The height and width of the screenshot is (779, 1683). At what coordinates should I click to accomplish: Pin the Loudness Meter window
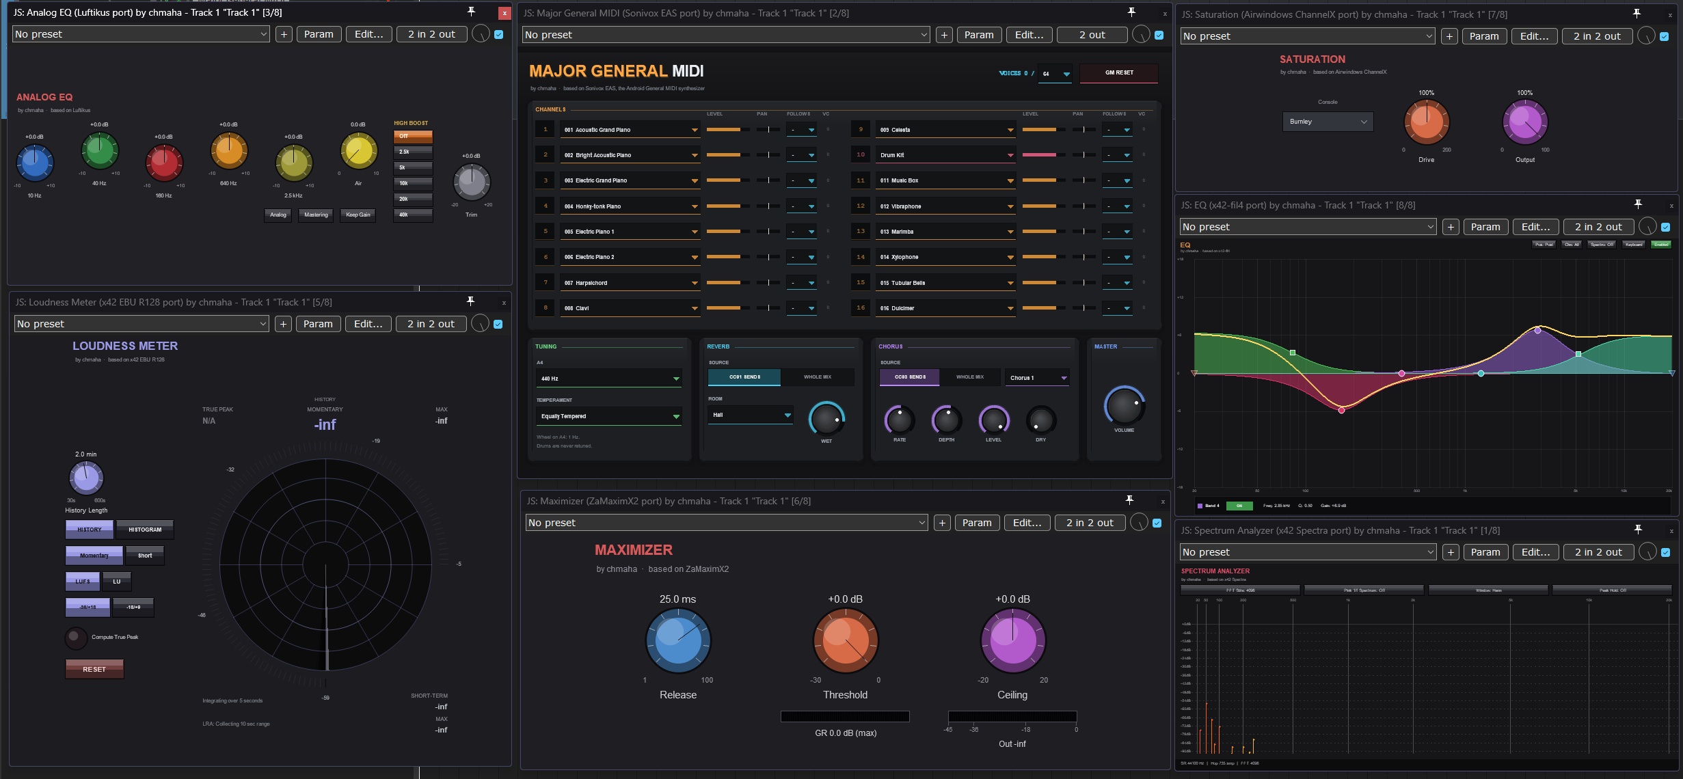[470, 301]
